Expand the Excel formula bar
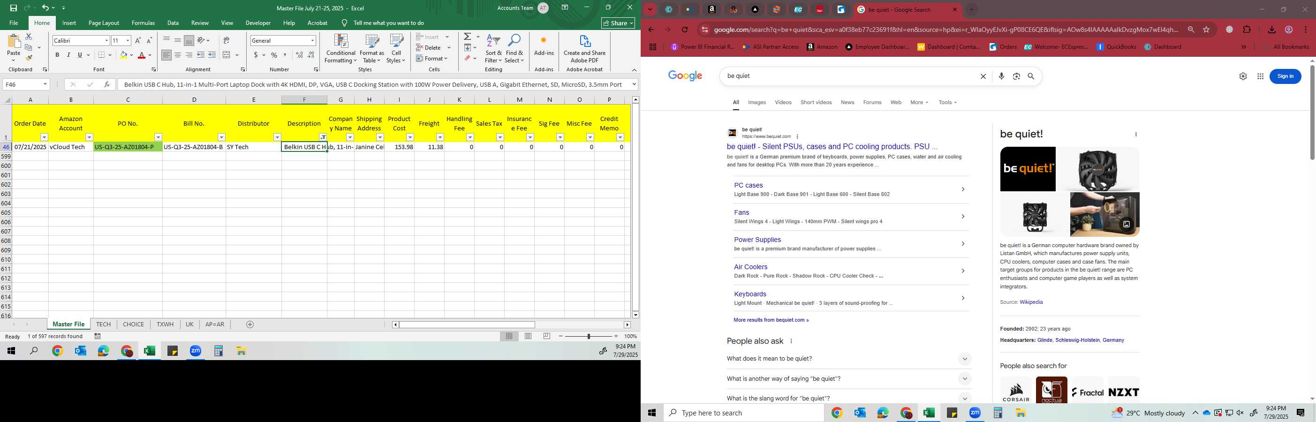Image resolution: width=1316 pixels, height=422 pixels. pos(634,84)
